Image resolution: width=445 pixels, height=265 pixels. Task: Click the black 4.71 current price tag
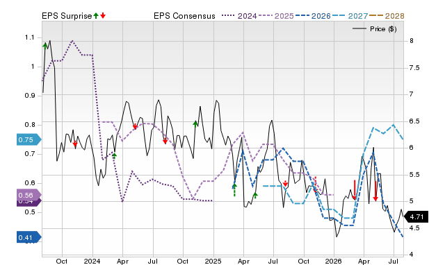click(416, 217)
